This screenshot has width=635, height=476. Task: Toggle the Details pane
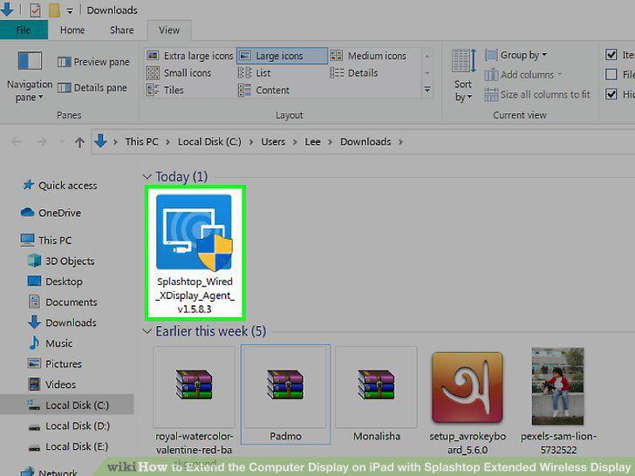[92, 87]
